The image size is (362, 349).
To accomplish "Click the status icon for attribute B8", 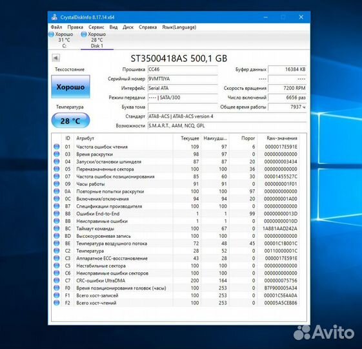I will point(57,213).
